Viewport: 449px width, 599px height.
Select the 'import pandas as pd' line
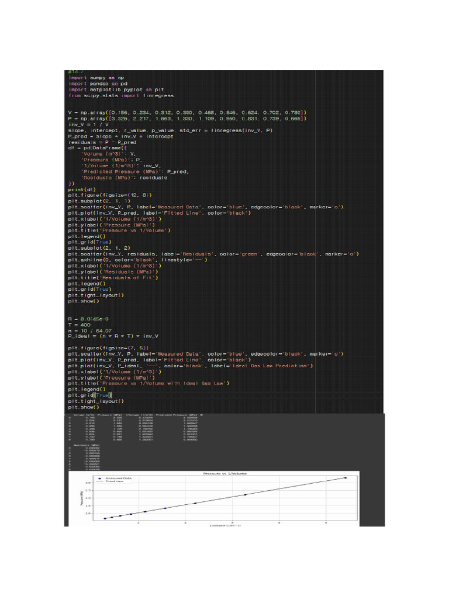click(x=98, y=84)
